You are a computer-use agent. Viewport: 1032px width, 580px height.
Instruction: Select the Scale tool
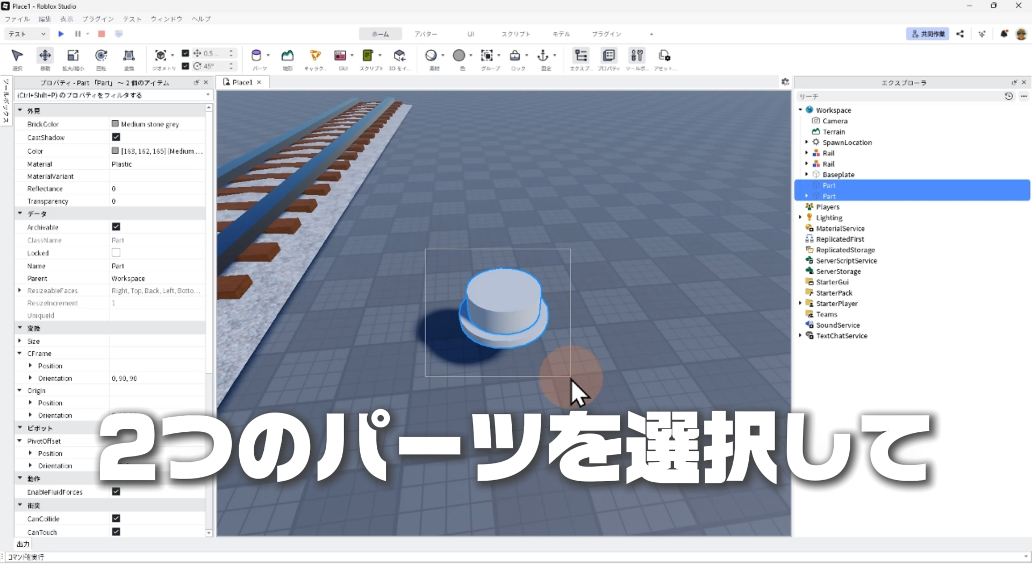coord(73,56)
